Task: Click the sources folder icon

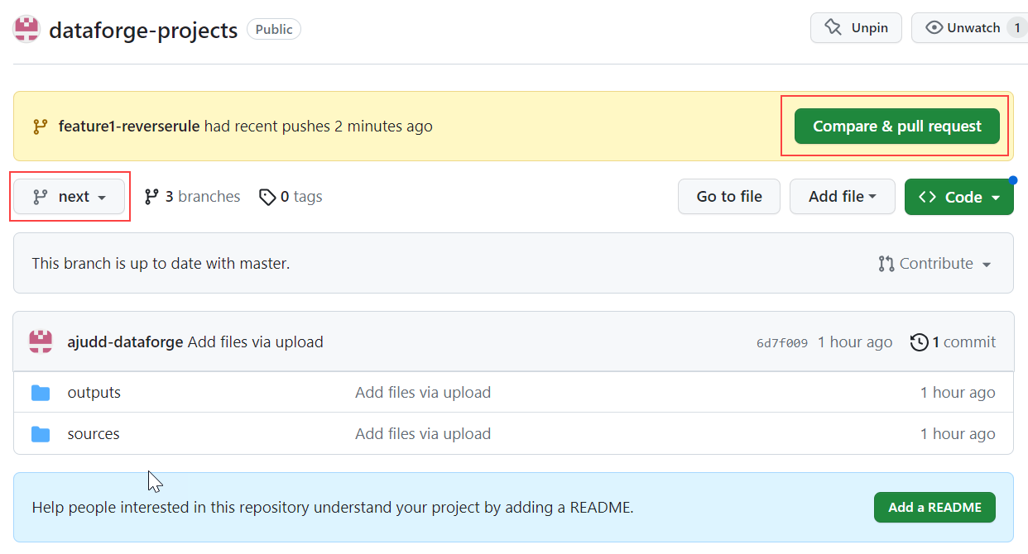Action: coord(41,434)
